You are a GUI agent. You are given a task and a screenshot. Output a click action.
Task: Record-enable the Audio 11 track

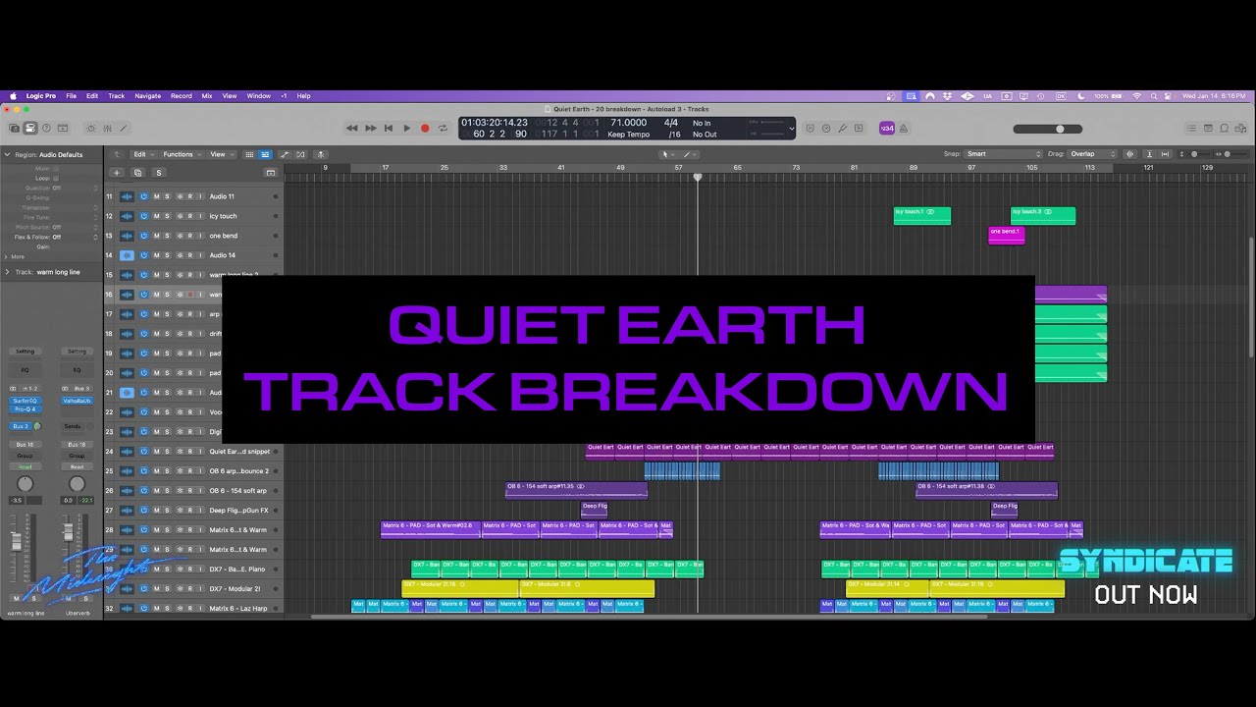click(x=189, y=196)
